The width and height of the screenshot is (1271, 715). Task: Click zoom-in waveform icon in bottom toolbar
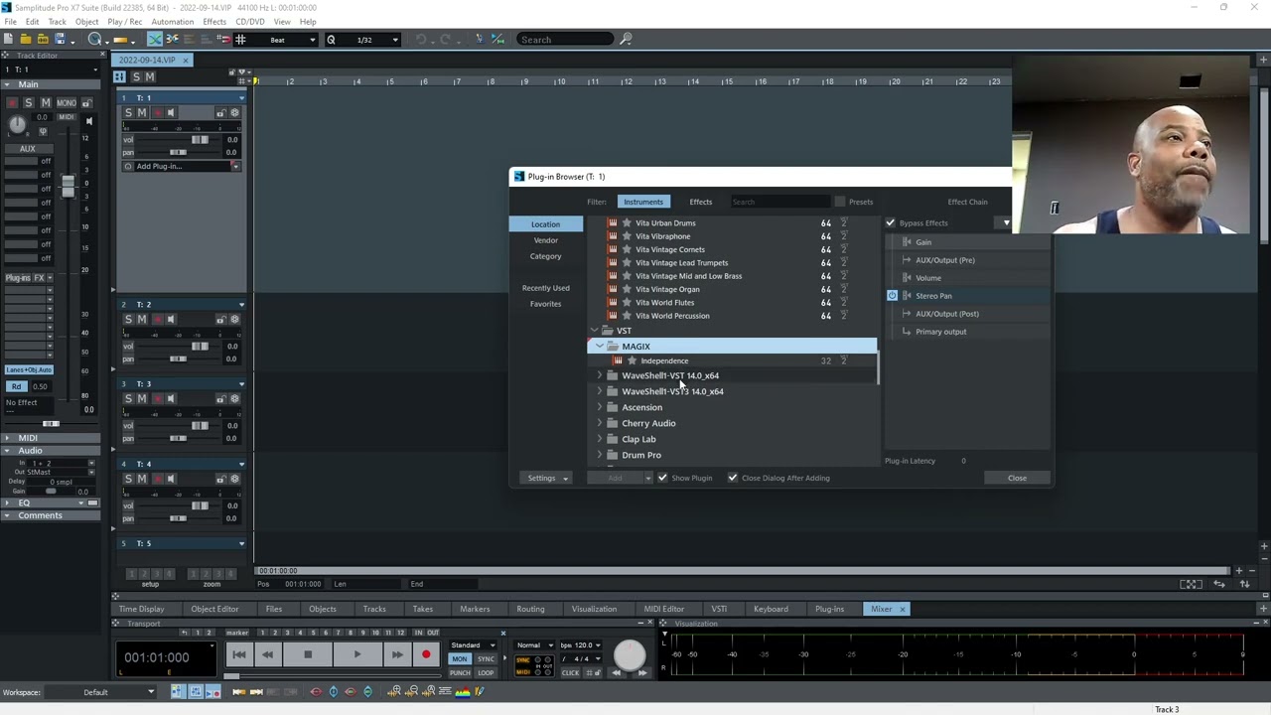(x=394, y=692)
